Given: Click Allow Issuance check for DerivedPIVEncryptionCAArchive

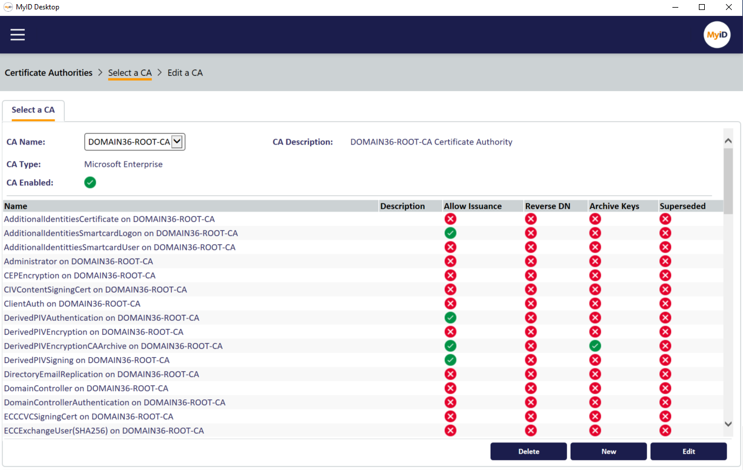Looking at the screenshot, I should tap(451, 346).
